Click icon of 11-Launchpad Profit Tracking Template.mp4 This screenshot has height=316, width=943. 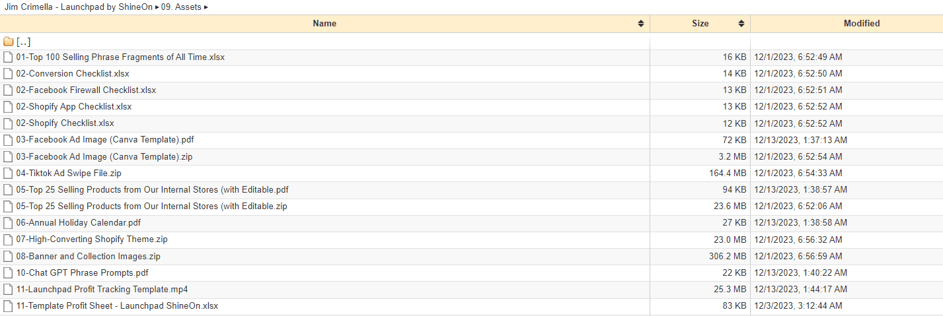(x=8, y=290)
